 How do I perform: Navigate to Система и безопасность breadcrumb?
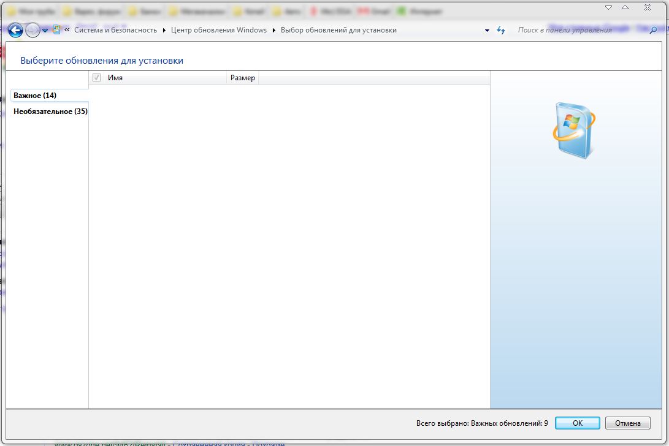[x=116, y=30]
